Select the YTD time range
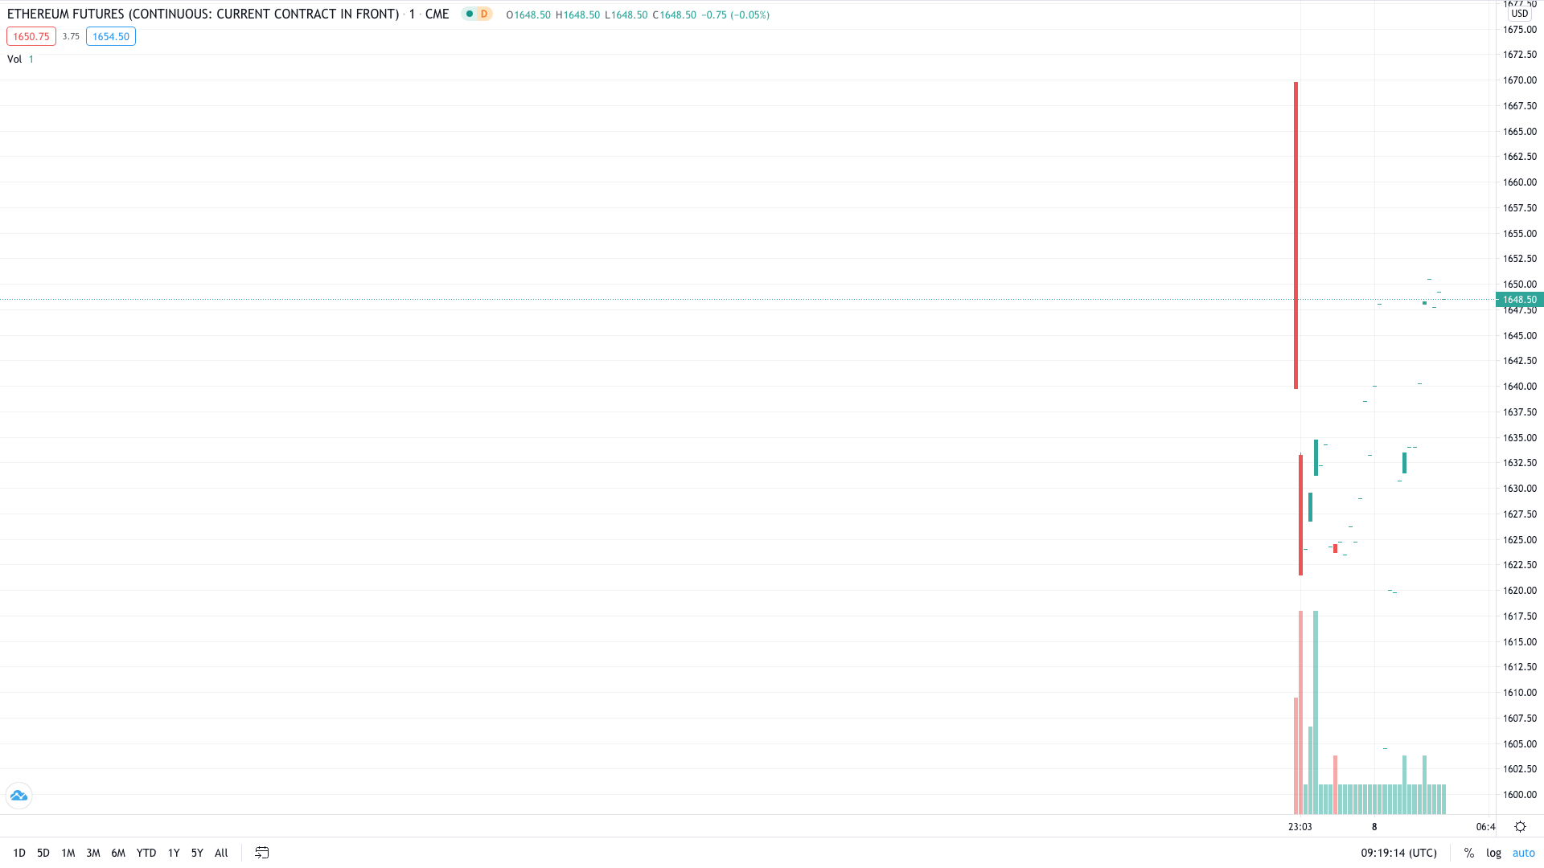Image resolution: width=1544 pixels, height=868 pixels. [x=146, y=853]
